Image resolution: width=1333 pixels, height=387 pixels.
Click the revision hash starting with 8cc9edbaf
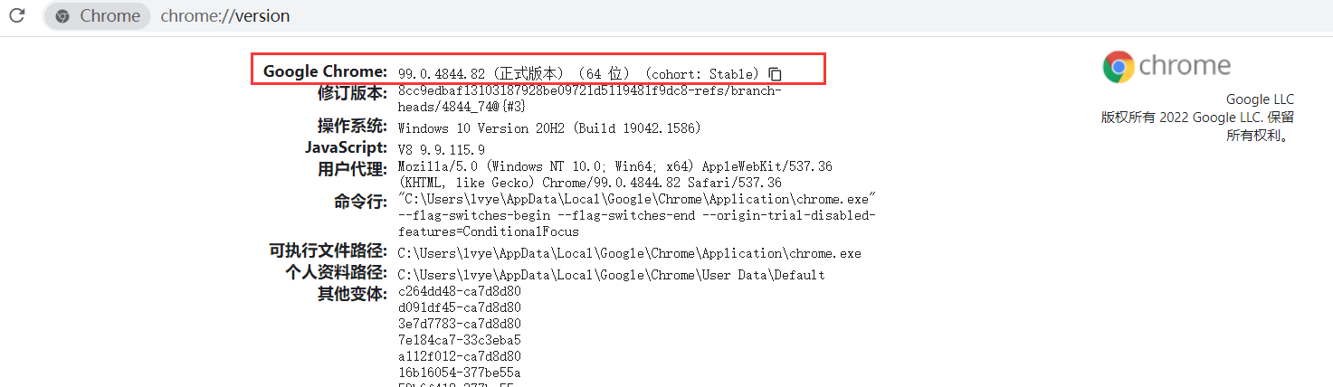pyautogui.click(x=589, y=91)
